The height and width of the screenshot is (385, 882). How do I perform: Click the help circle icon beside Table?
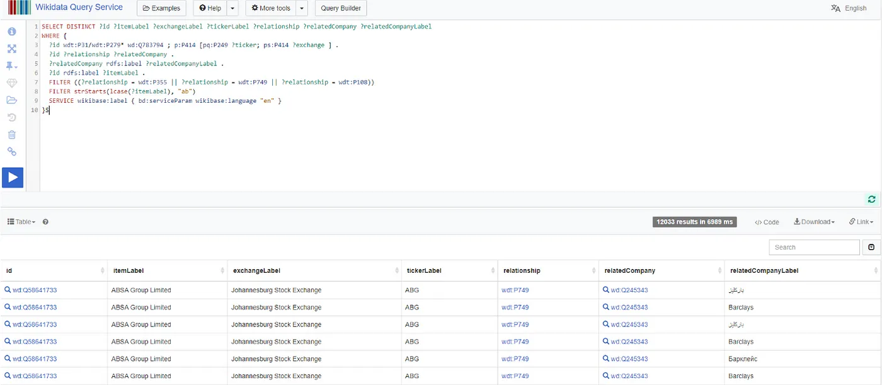click(45, 222)
